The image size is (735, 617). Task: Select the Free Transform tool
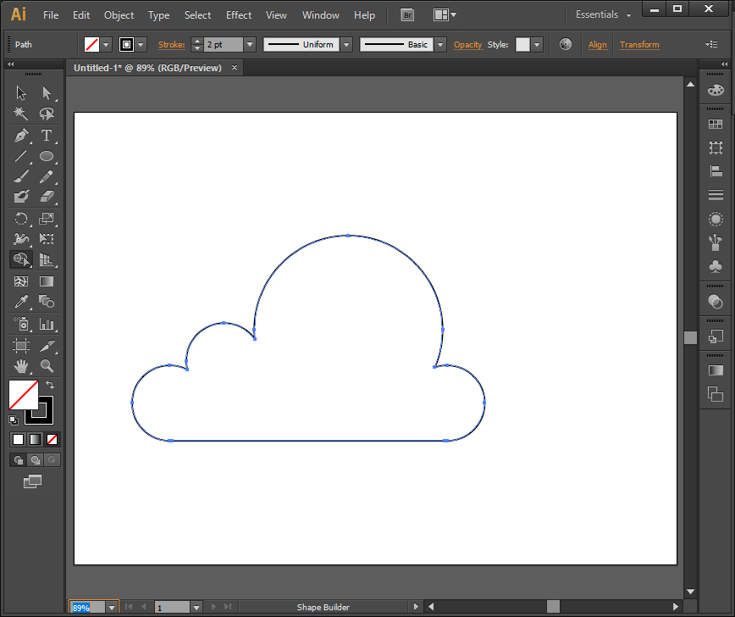[47, 239]
